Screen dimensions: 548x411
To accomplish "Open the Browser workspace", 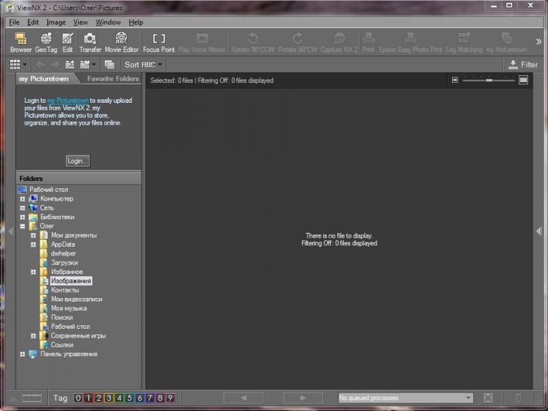I will point(21,42).
